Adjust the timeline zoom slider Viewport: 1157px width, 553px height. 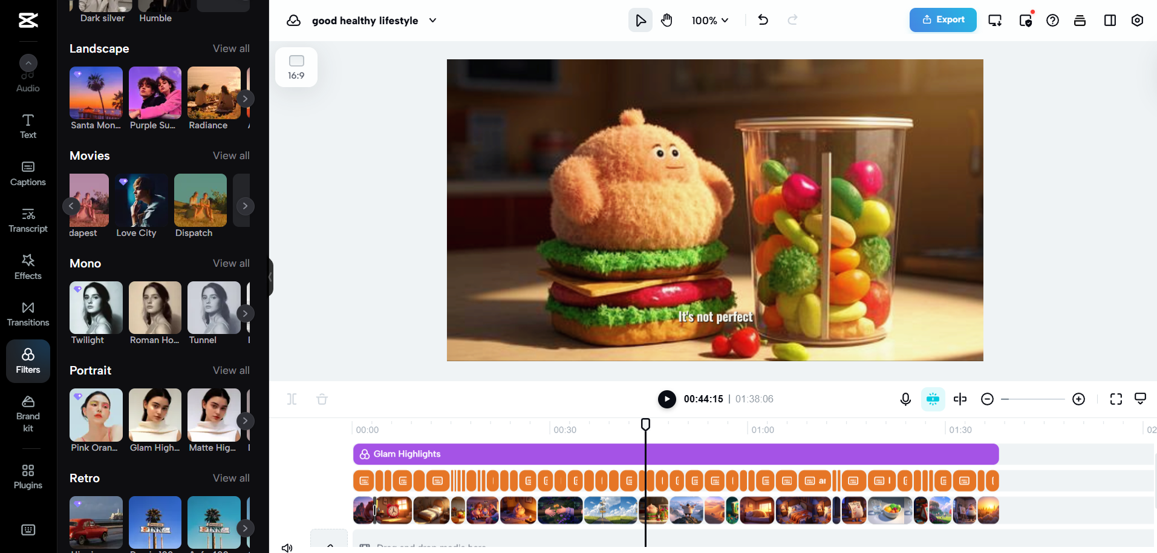[1033, 399]
